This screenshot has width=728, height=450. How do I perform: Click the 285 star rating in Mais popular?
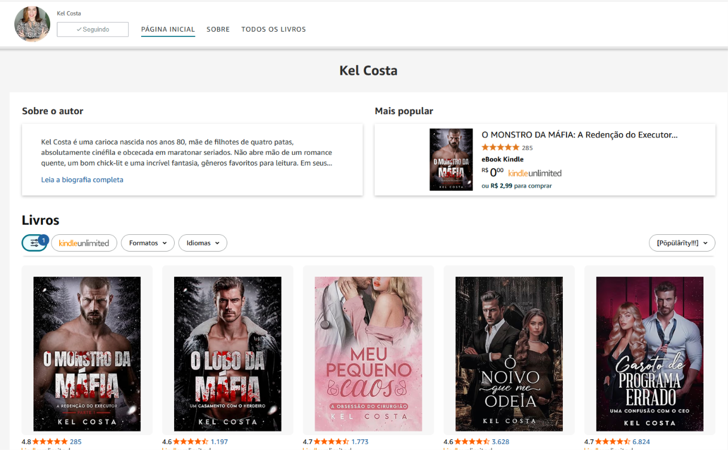click(x=507, y=148)
